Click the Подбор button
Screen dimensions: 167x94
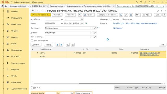click(x=49, y=45)
